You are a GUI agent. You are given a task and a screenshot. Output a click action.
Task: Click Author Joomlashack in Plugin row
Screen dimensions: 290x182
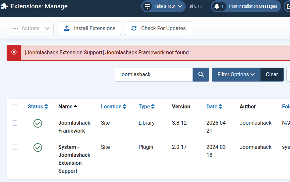click(x=256, y=147)
